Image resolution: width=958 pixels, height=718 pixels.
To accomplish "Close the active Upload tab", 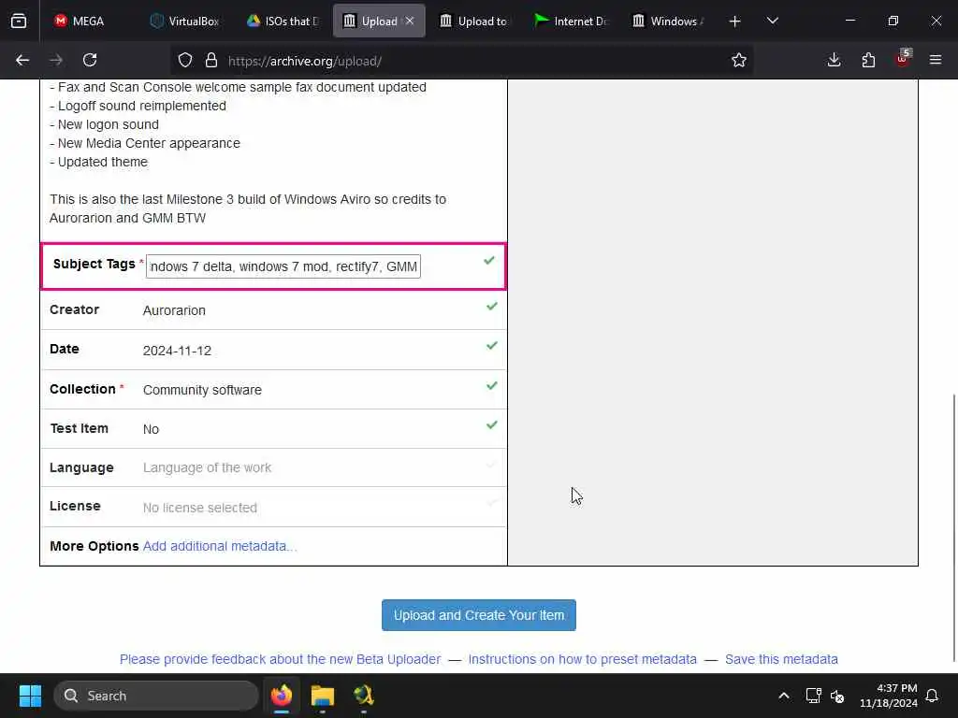I will pos(410,21).
